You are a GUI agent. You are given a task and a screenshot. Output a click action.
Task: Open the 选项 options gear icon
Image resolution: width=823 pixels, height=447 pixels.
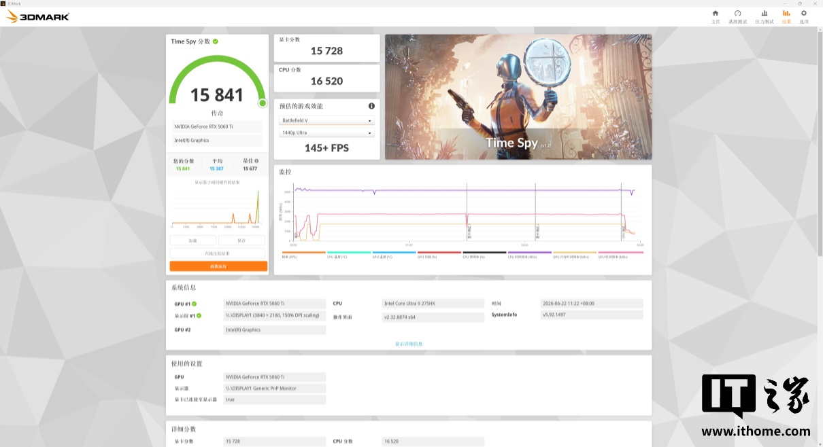pyautogui.click(x=804, y=13)
